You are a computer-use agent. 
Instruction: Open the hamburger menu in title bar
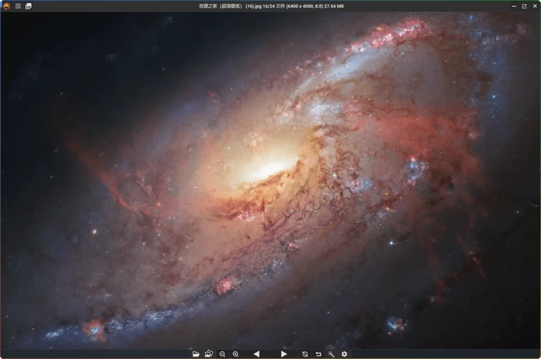18,6
